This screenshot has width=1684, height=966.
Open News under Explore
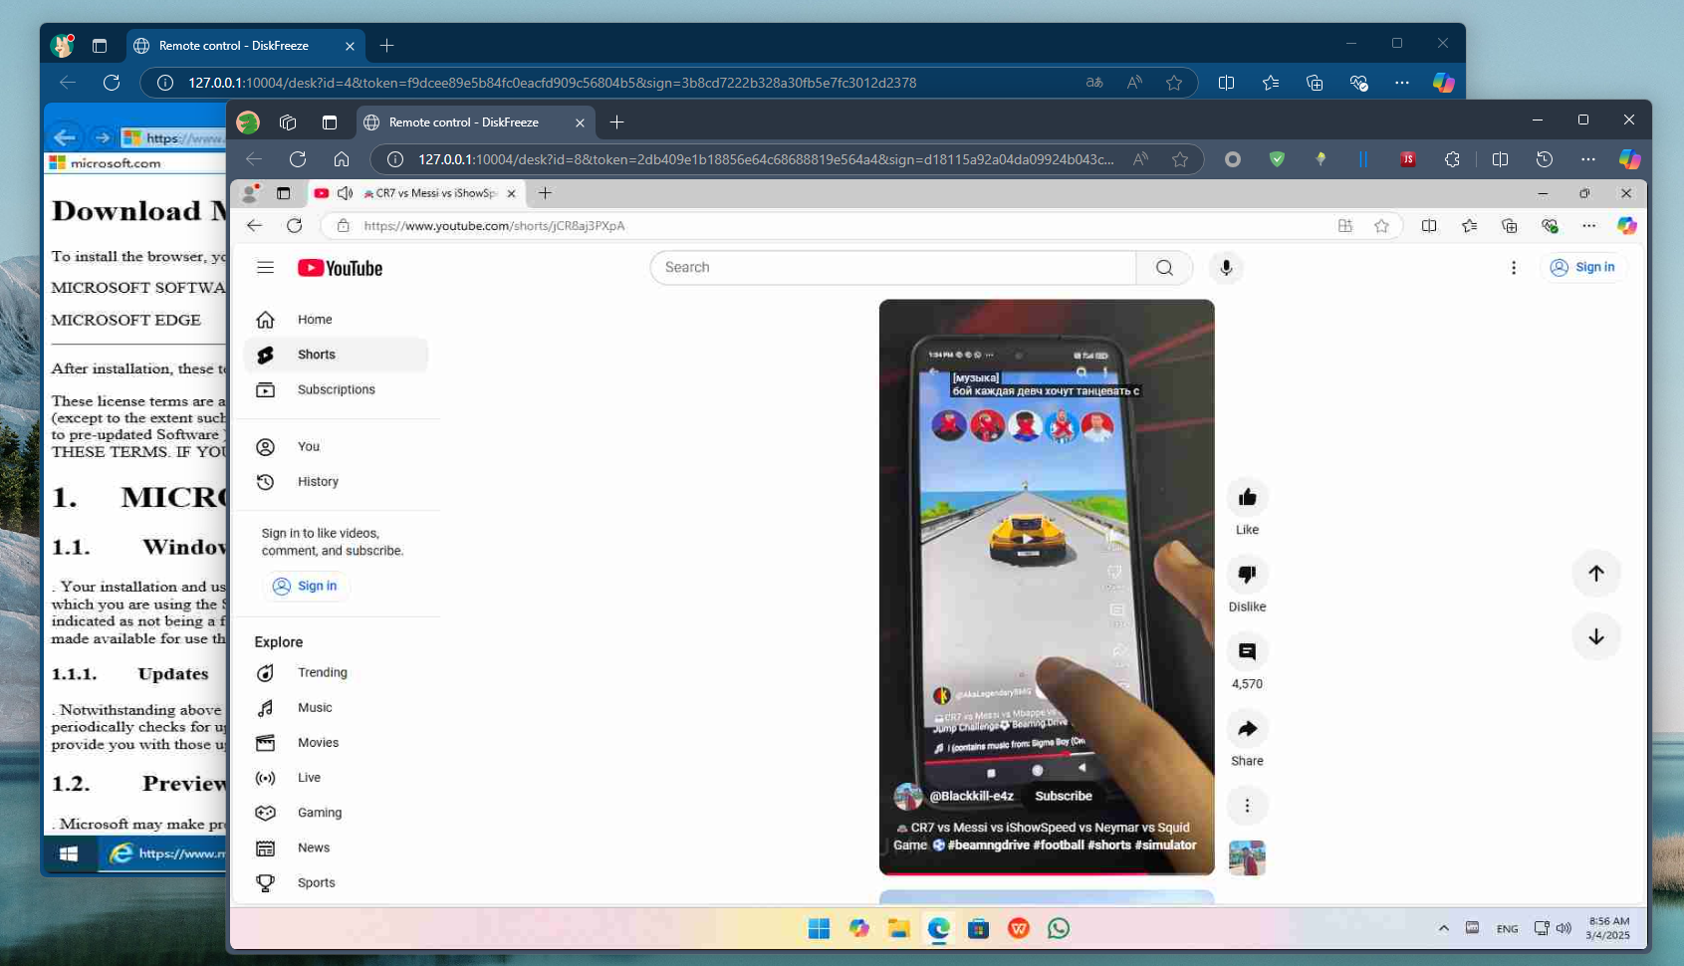(337, 847)
